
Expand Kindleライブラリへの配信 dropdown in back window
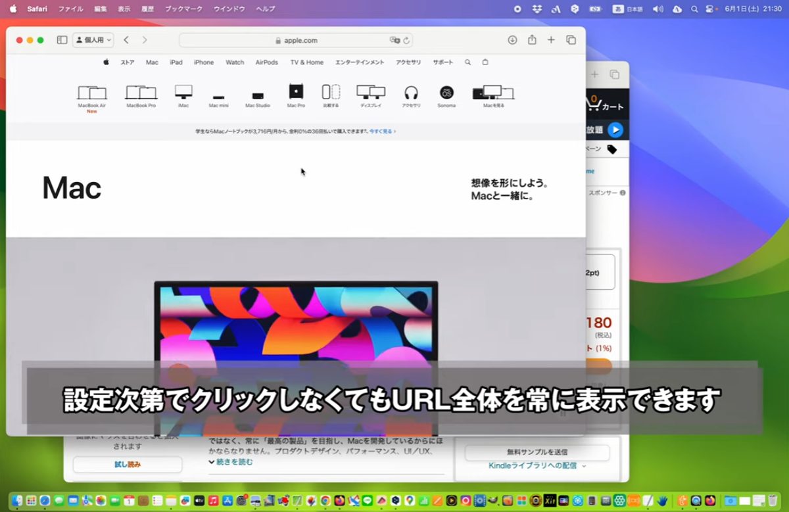click(537, 465)
